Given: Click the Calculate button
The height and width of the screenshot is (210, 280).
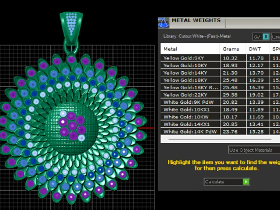Looking at the screenshot, I should pos(227,181).
